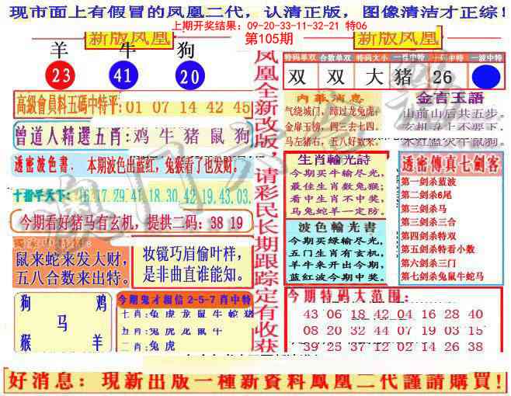The image size is (511, 396).
Task: Click the 羊 character above ball 23
Action: tap(60, 50)
